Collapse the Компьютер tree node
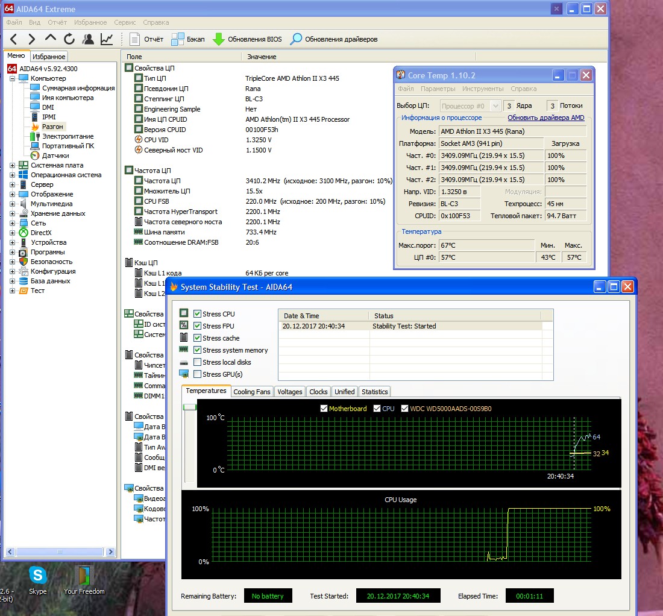The image size is (663, 616). point(12,78)
